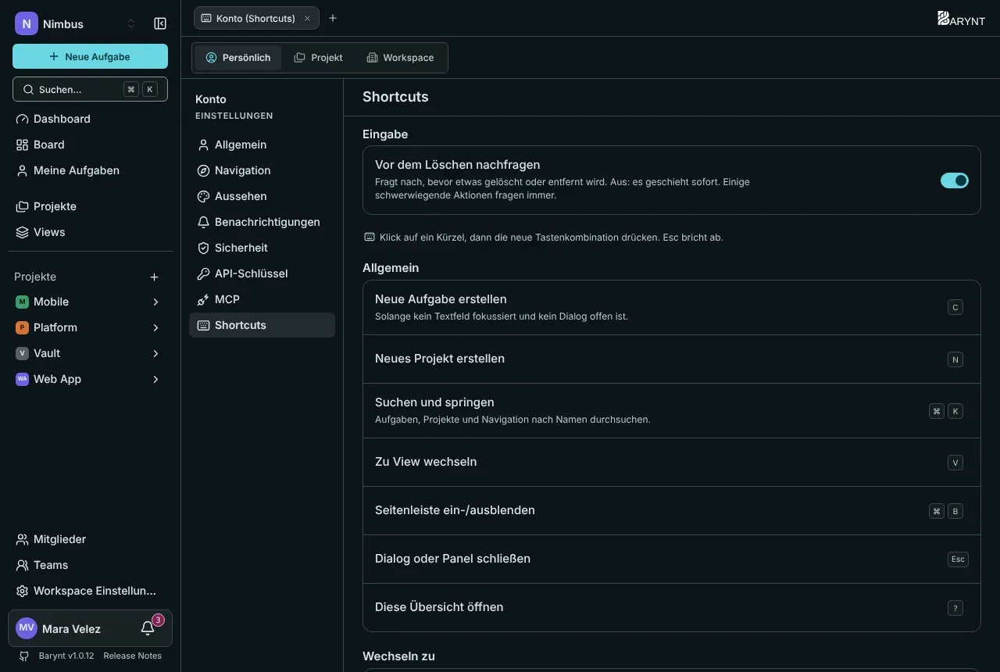This screenshot has width=1000, height=672.
Task: Click the Web App project icon
Action: tap(22, 379)
